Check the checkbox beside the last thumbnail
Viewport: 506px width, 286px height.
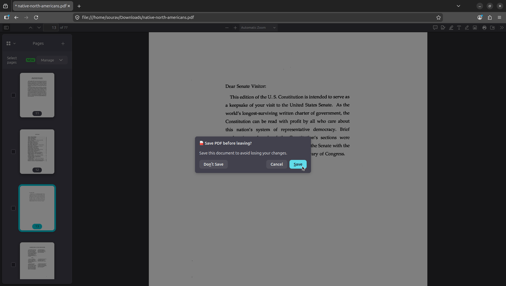click(x=13, y=265)
